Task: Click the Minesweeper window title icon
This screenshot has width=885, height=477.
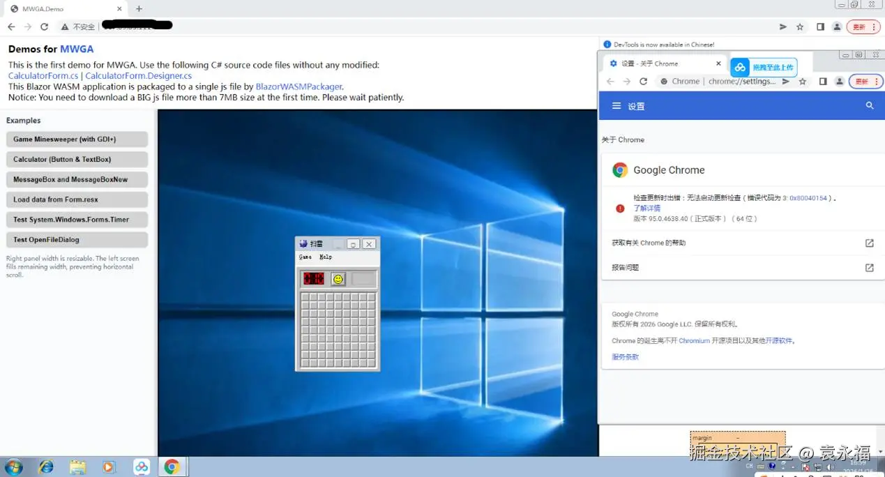Action: coord(303,243)
